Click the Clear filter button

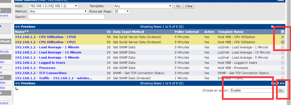click(x=189, y=6)
